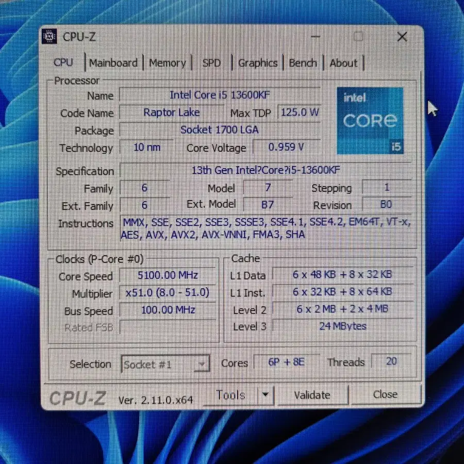Open the Memory tab
Screen dimensions: 464x464
pos(167,63)
